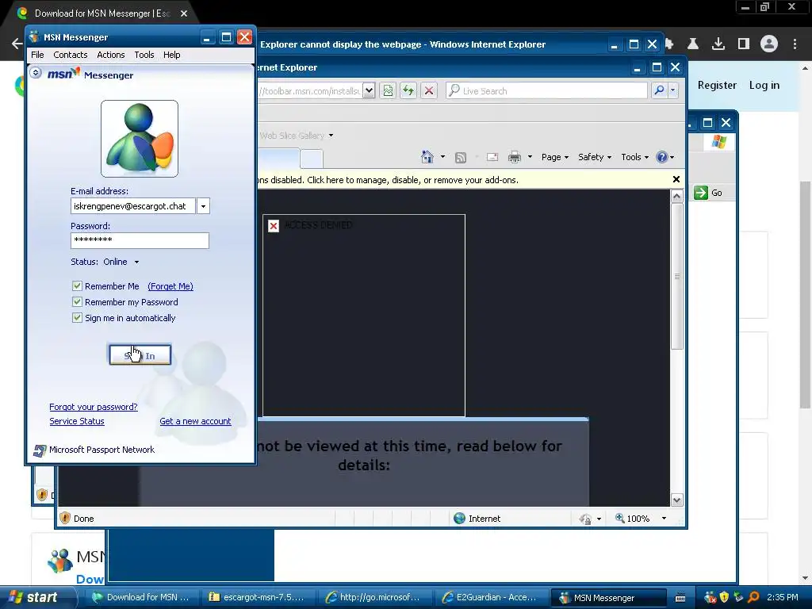Click Forgot your password link

pyautogui.click(x=94, y=407)
